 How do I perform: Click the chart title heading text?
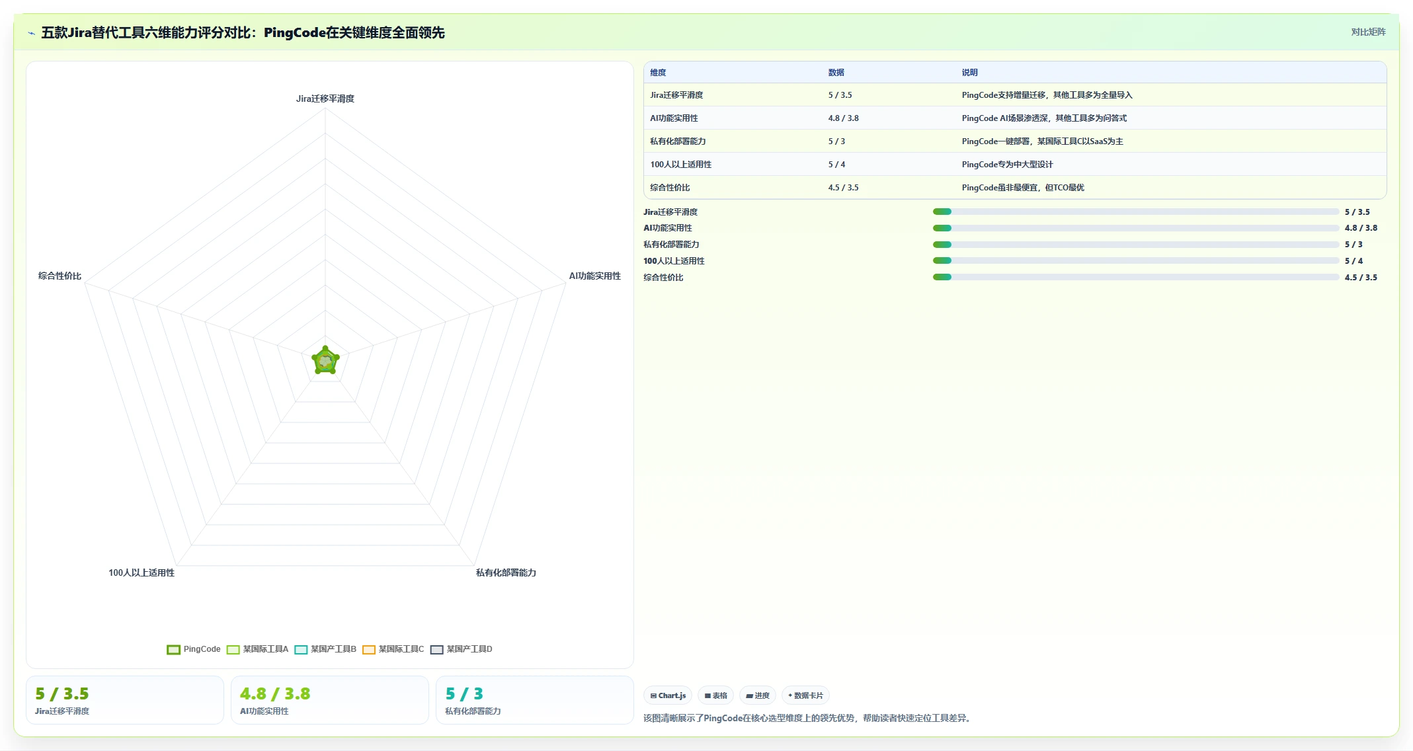(x=243, y=32)
